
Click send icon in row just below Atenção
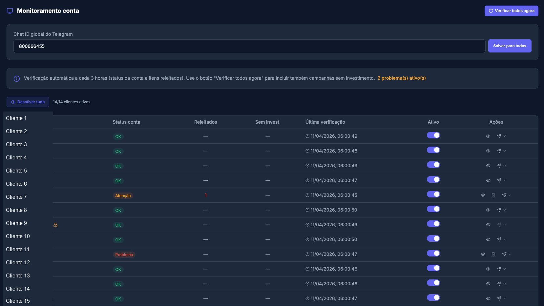pyautogui.click(x=499, y=210)
